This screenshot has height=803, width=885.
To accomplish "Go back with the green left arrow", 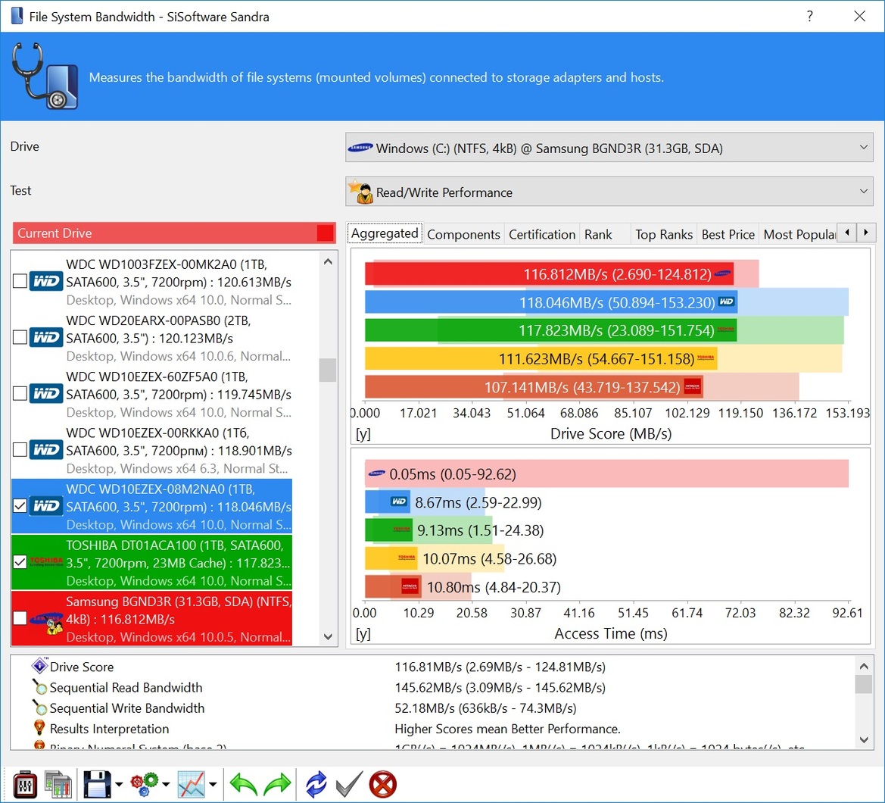I will (243, 784).
